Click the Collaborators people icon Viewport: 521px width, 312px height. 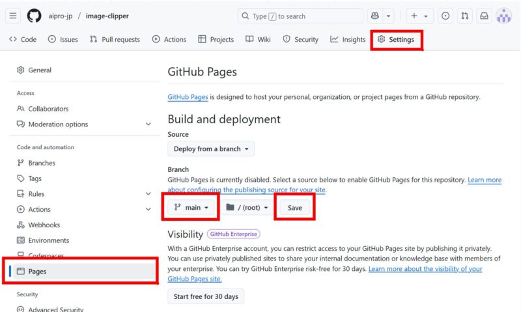pos(21,108)
